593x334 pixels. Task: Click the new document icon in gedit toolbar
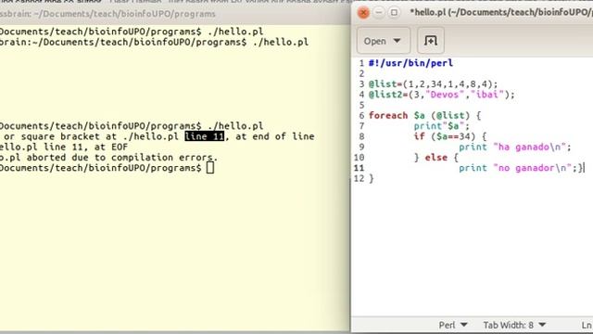(430, 41)
